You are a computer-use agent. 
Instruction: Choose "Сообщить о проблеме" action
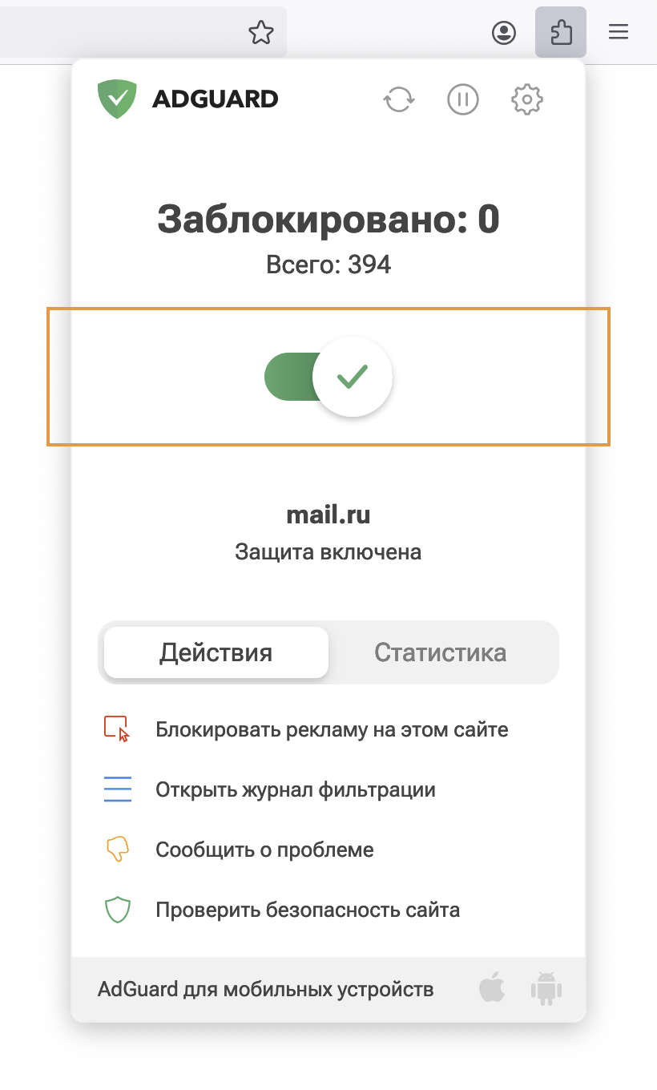coord(264,850)
